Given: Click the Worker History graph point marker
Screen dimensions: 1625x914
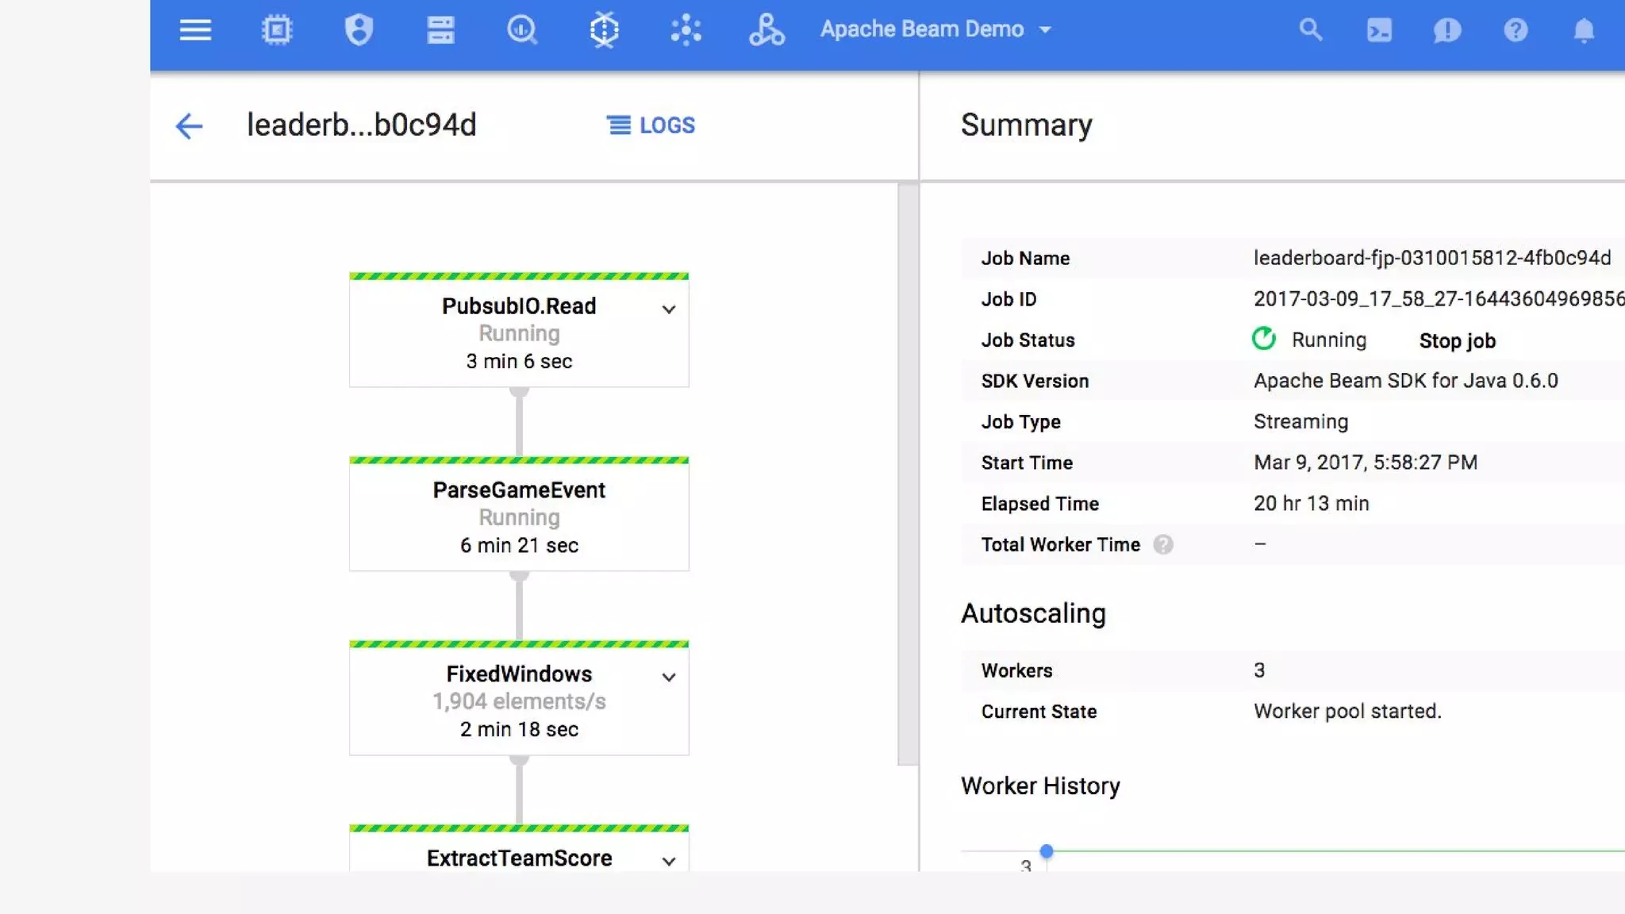Looking at the screenshot, I should [1047, 851].
